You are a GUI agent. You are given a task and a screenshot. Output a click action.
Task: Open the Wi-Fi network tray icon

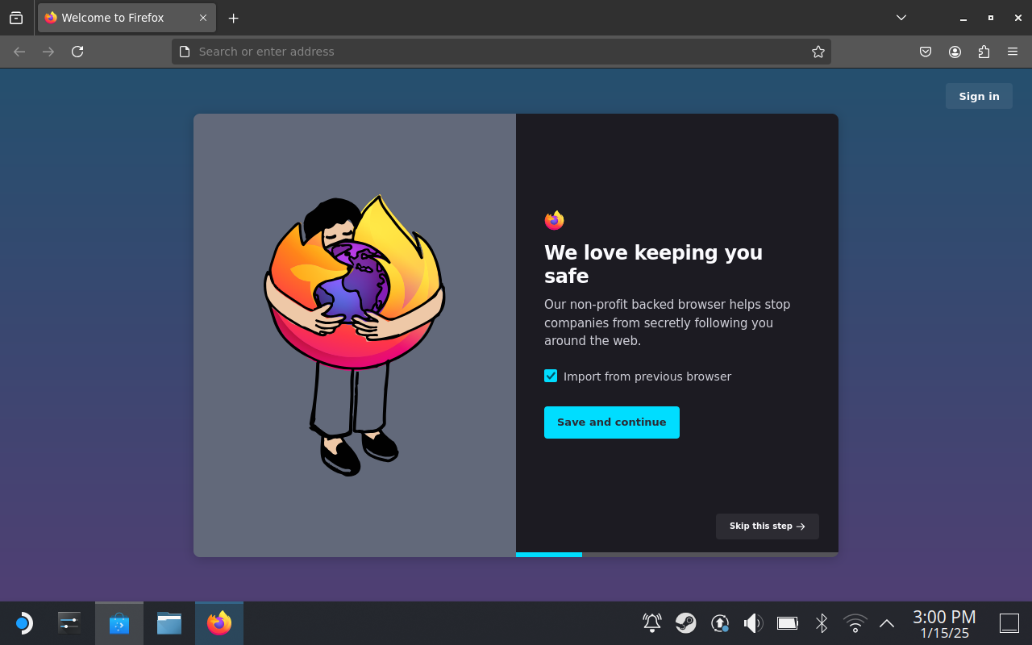pyautogui.click(x=855, y=622)
